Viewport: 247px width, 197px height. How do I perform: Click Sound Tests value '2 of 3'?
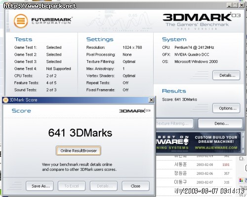pyautogui.click(x=51, y=90)
